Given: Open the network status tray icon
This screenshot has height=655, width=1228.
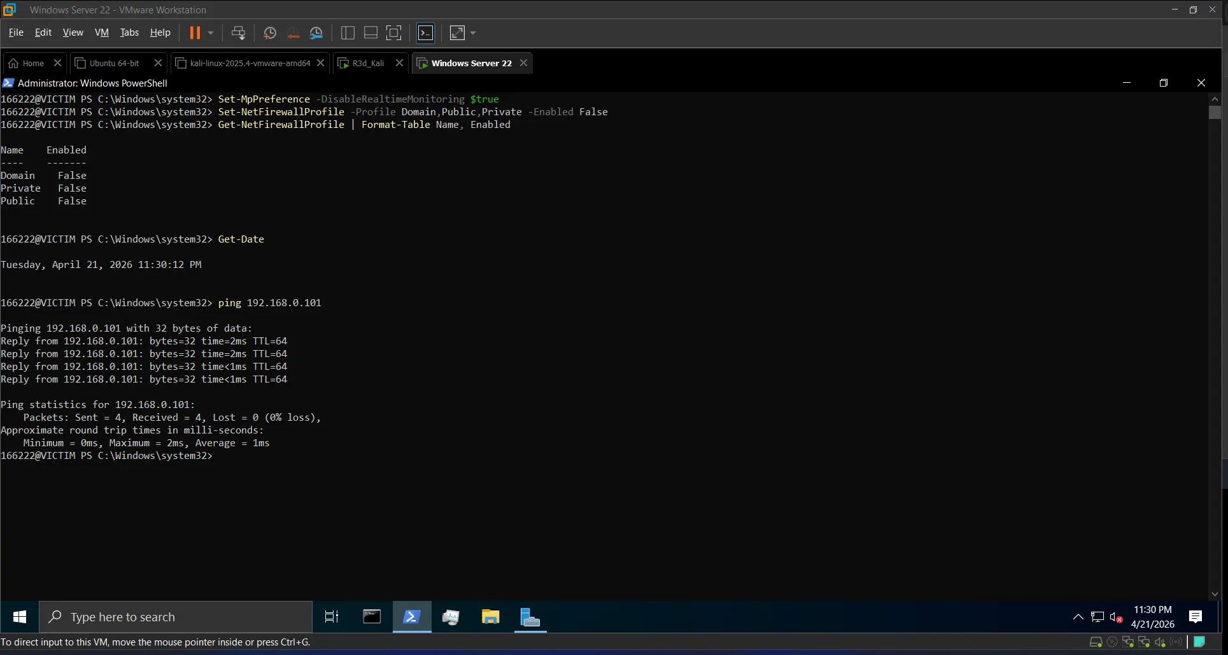Looking at the screenshot, I should tap(1097, 617).
